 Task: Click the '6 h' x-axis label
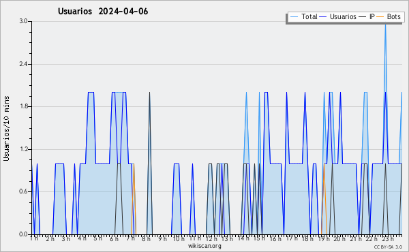114,238
